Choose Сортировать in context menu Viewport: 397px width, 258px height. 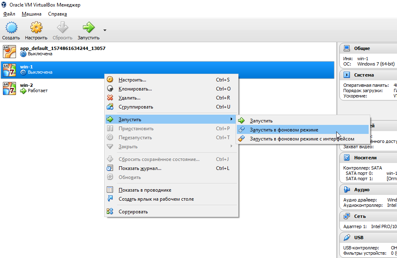172,212
